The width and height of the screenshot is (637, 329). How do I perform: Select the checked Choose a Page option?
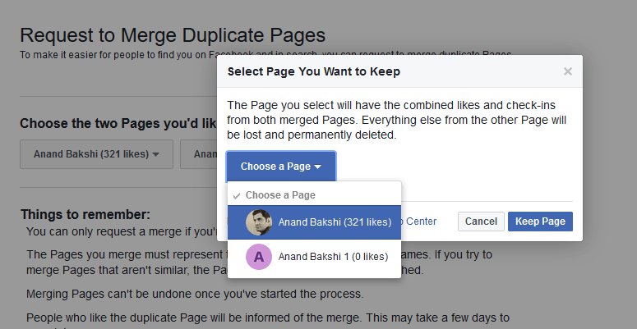pos(315,195)
